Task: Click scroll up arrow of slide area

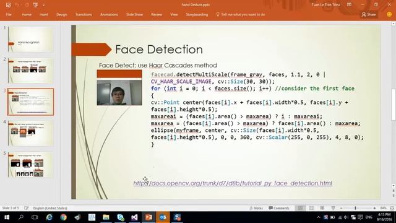Action: point(394,24)
